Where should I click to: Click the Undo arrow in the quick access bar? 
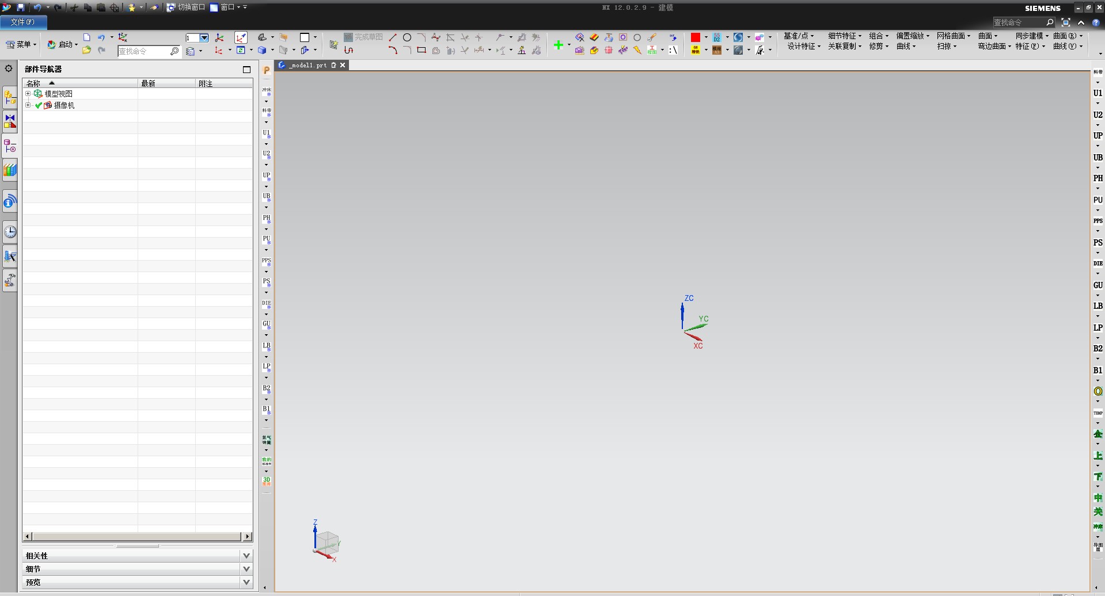pyautogui.click(x=37, y=7)
